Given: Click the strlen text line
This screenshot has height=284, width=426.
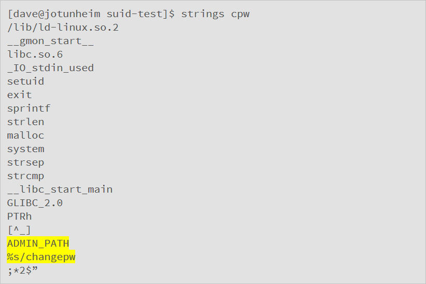Looking at the screenshot, I should click(25, 122).
